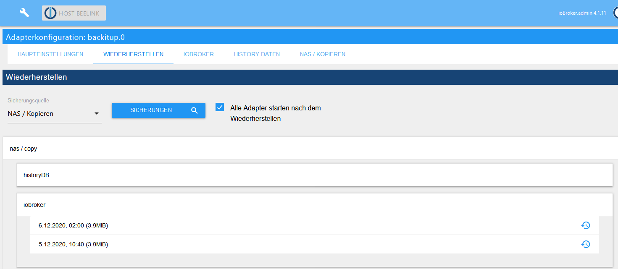
Task: Expand the historyDB section
Action: [x=315, y=175]
